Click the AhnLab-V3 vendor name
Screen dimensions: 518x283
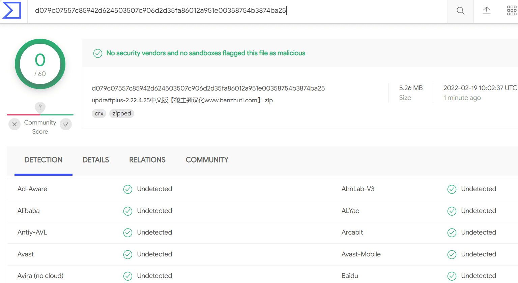[x=358, y=189]
